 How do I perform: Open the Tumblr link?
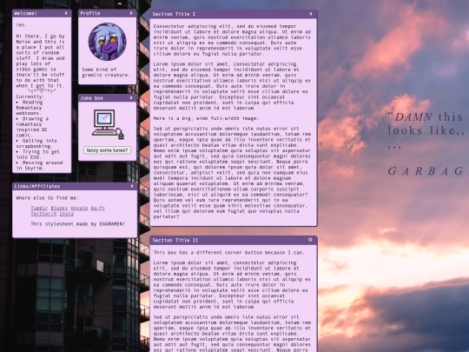coord(39,209)
